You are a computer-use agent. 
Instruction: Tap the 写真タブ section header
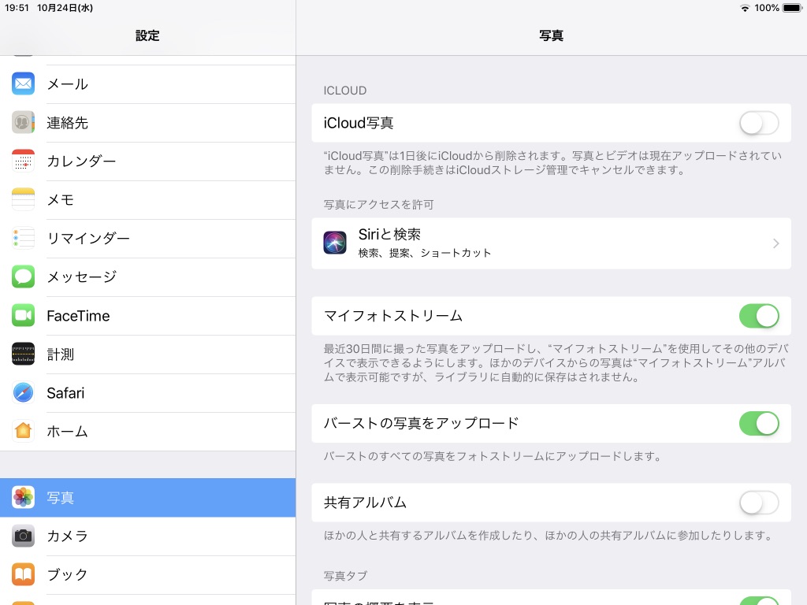pyautogui.click(x=345, y=576)
